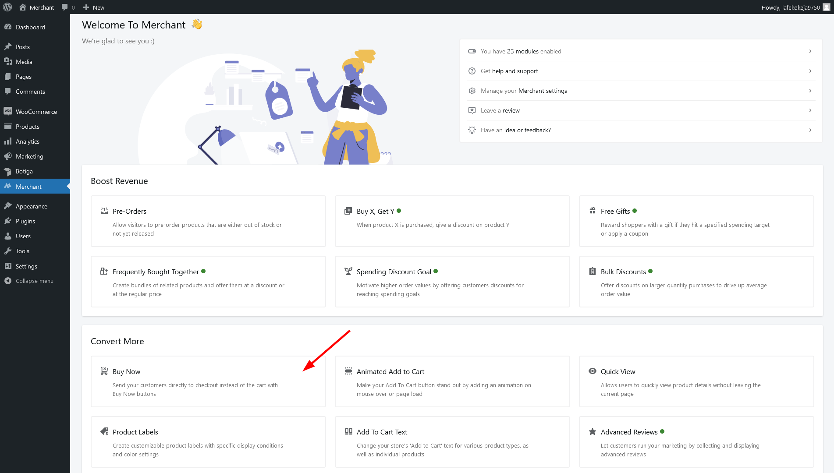This screenshot has width=834, height=473.
Task: Open Howdy, lafekokeja9750 account menu
Action: 795,7
